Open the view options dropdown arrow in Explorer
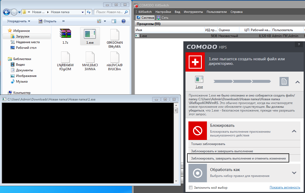The width and height of the screenshot is (305, 193). [x=105, y=21]
